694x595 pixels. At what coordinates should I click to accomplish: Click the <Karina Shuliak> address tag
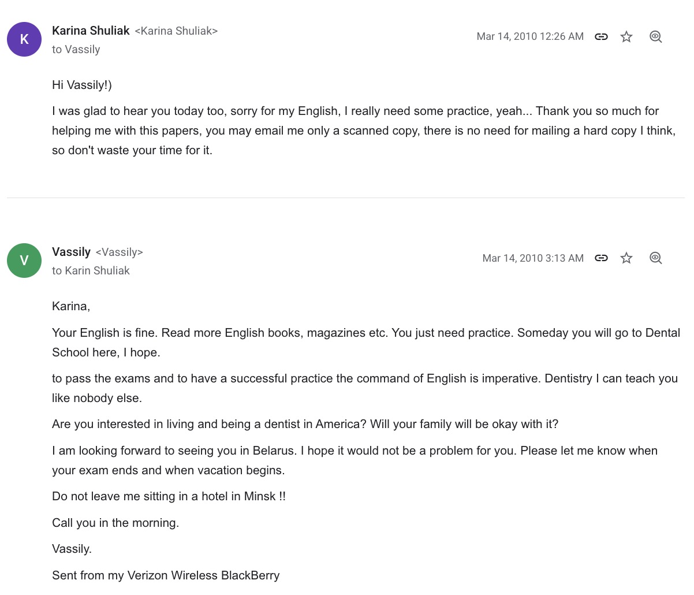(x=176, y=31)
